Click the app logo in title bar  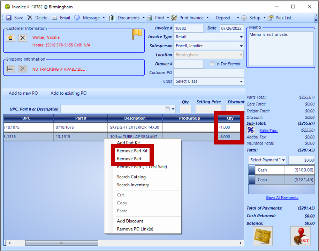tap(7, 7)
